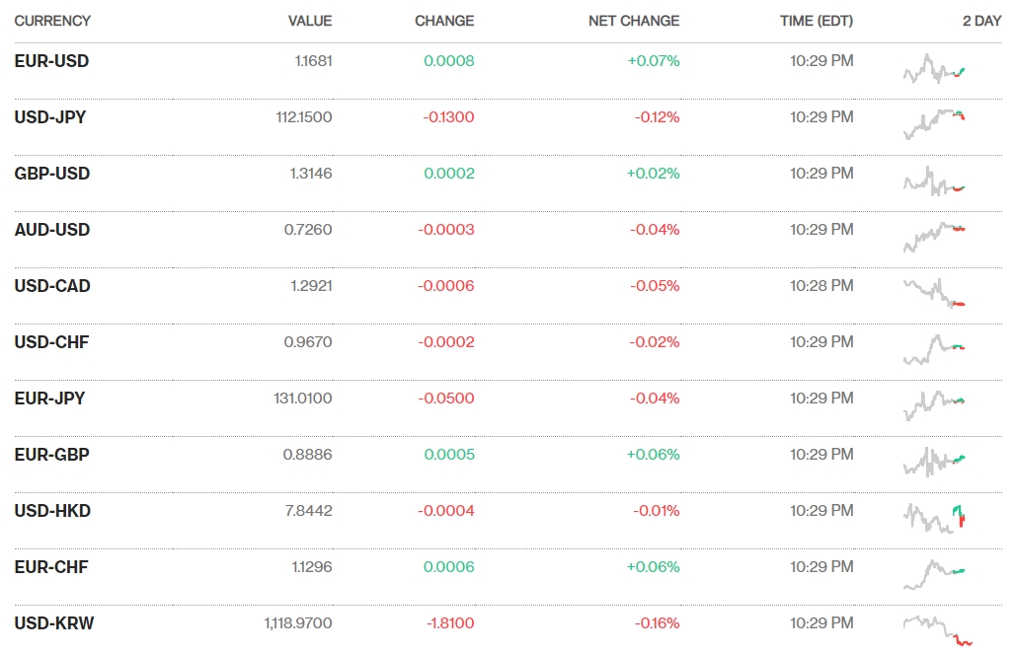Open the USD-HKD 2 day mini chart
This screenshot has width=1017, height=653.
[x=934, y=518]
